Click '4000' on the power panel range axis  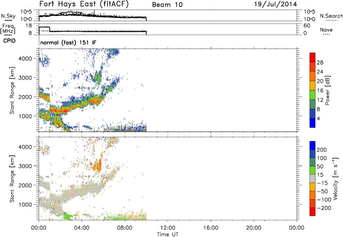point(25,59)
